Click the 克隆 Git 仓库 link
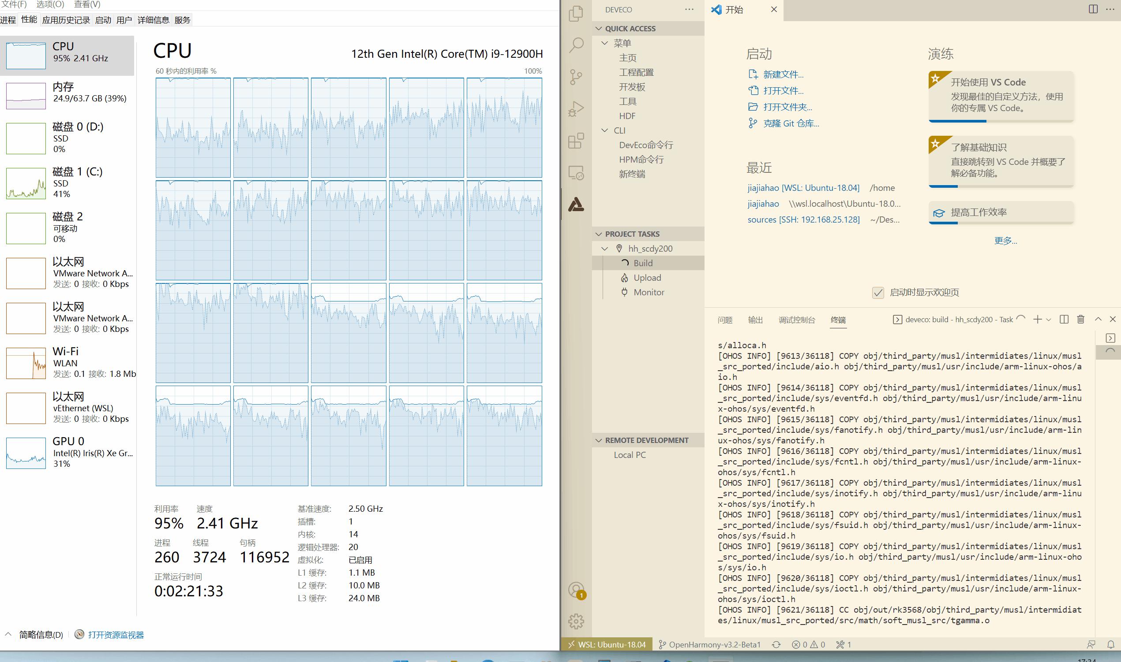The width and height of the screenshot is (1121, 662). pyautogui.click(x=791, y=123)
